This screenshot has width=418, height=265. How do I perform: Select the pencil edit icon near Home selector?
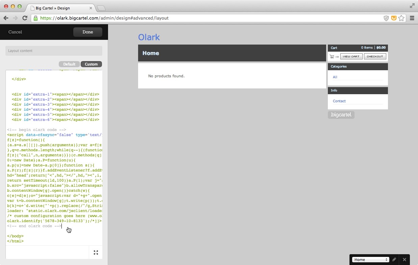[394, 259]
